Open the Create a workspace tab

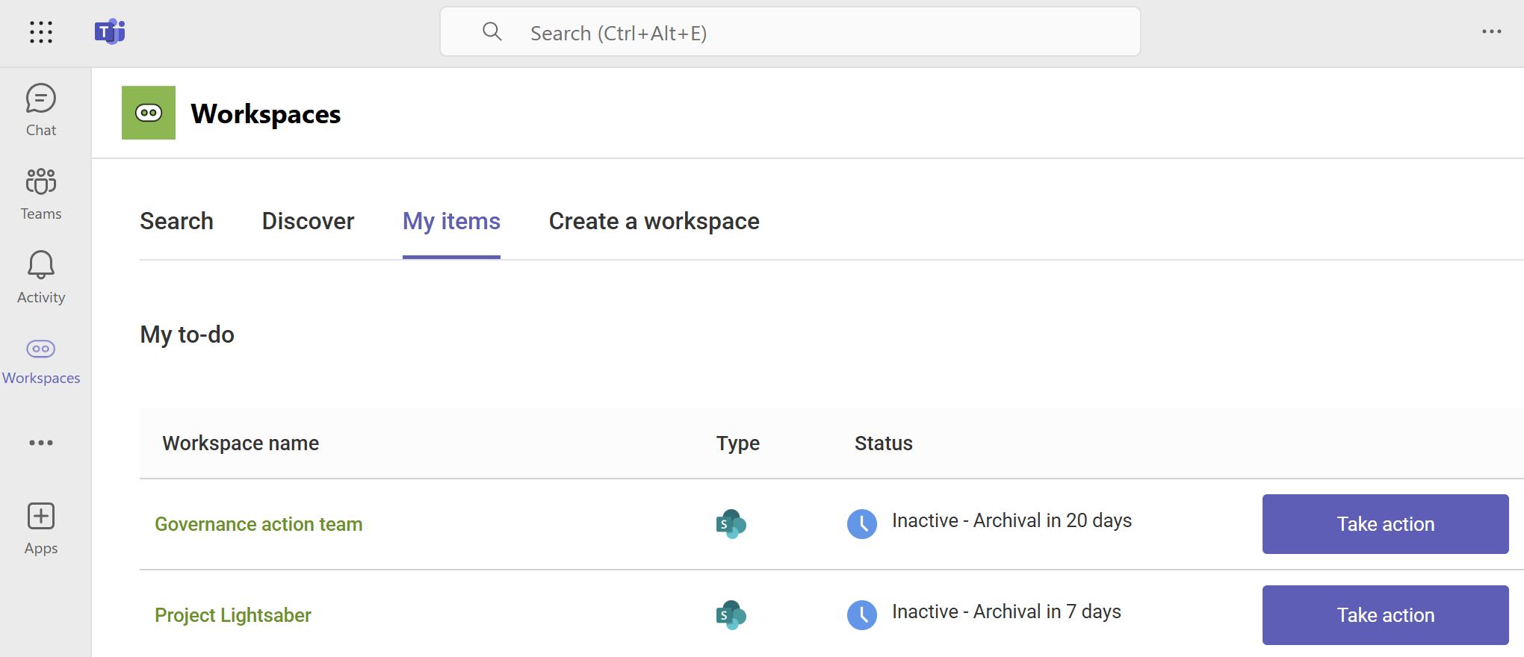point(654,221)
